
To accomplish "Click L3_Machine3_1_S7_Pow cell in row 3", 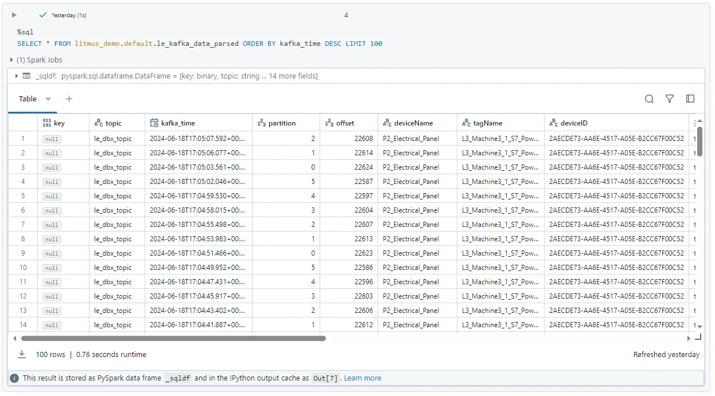I will click(500, 167).
